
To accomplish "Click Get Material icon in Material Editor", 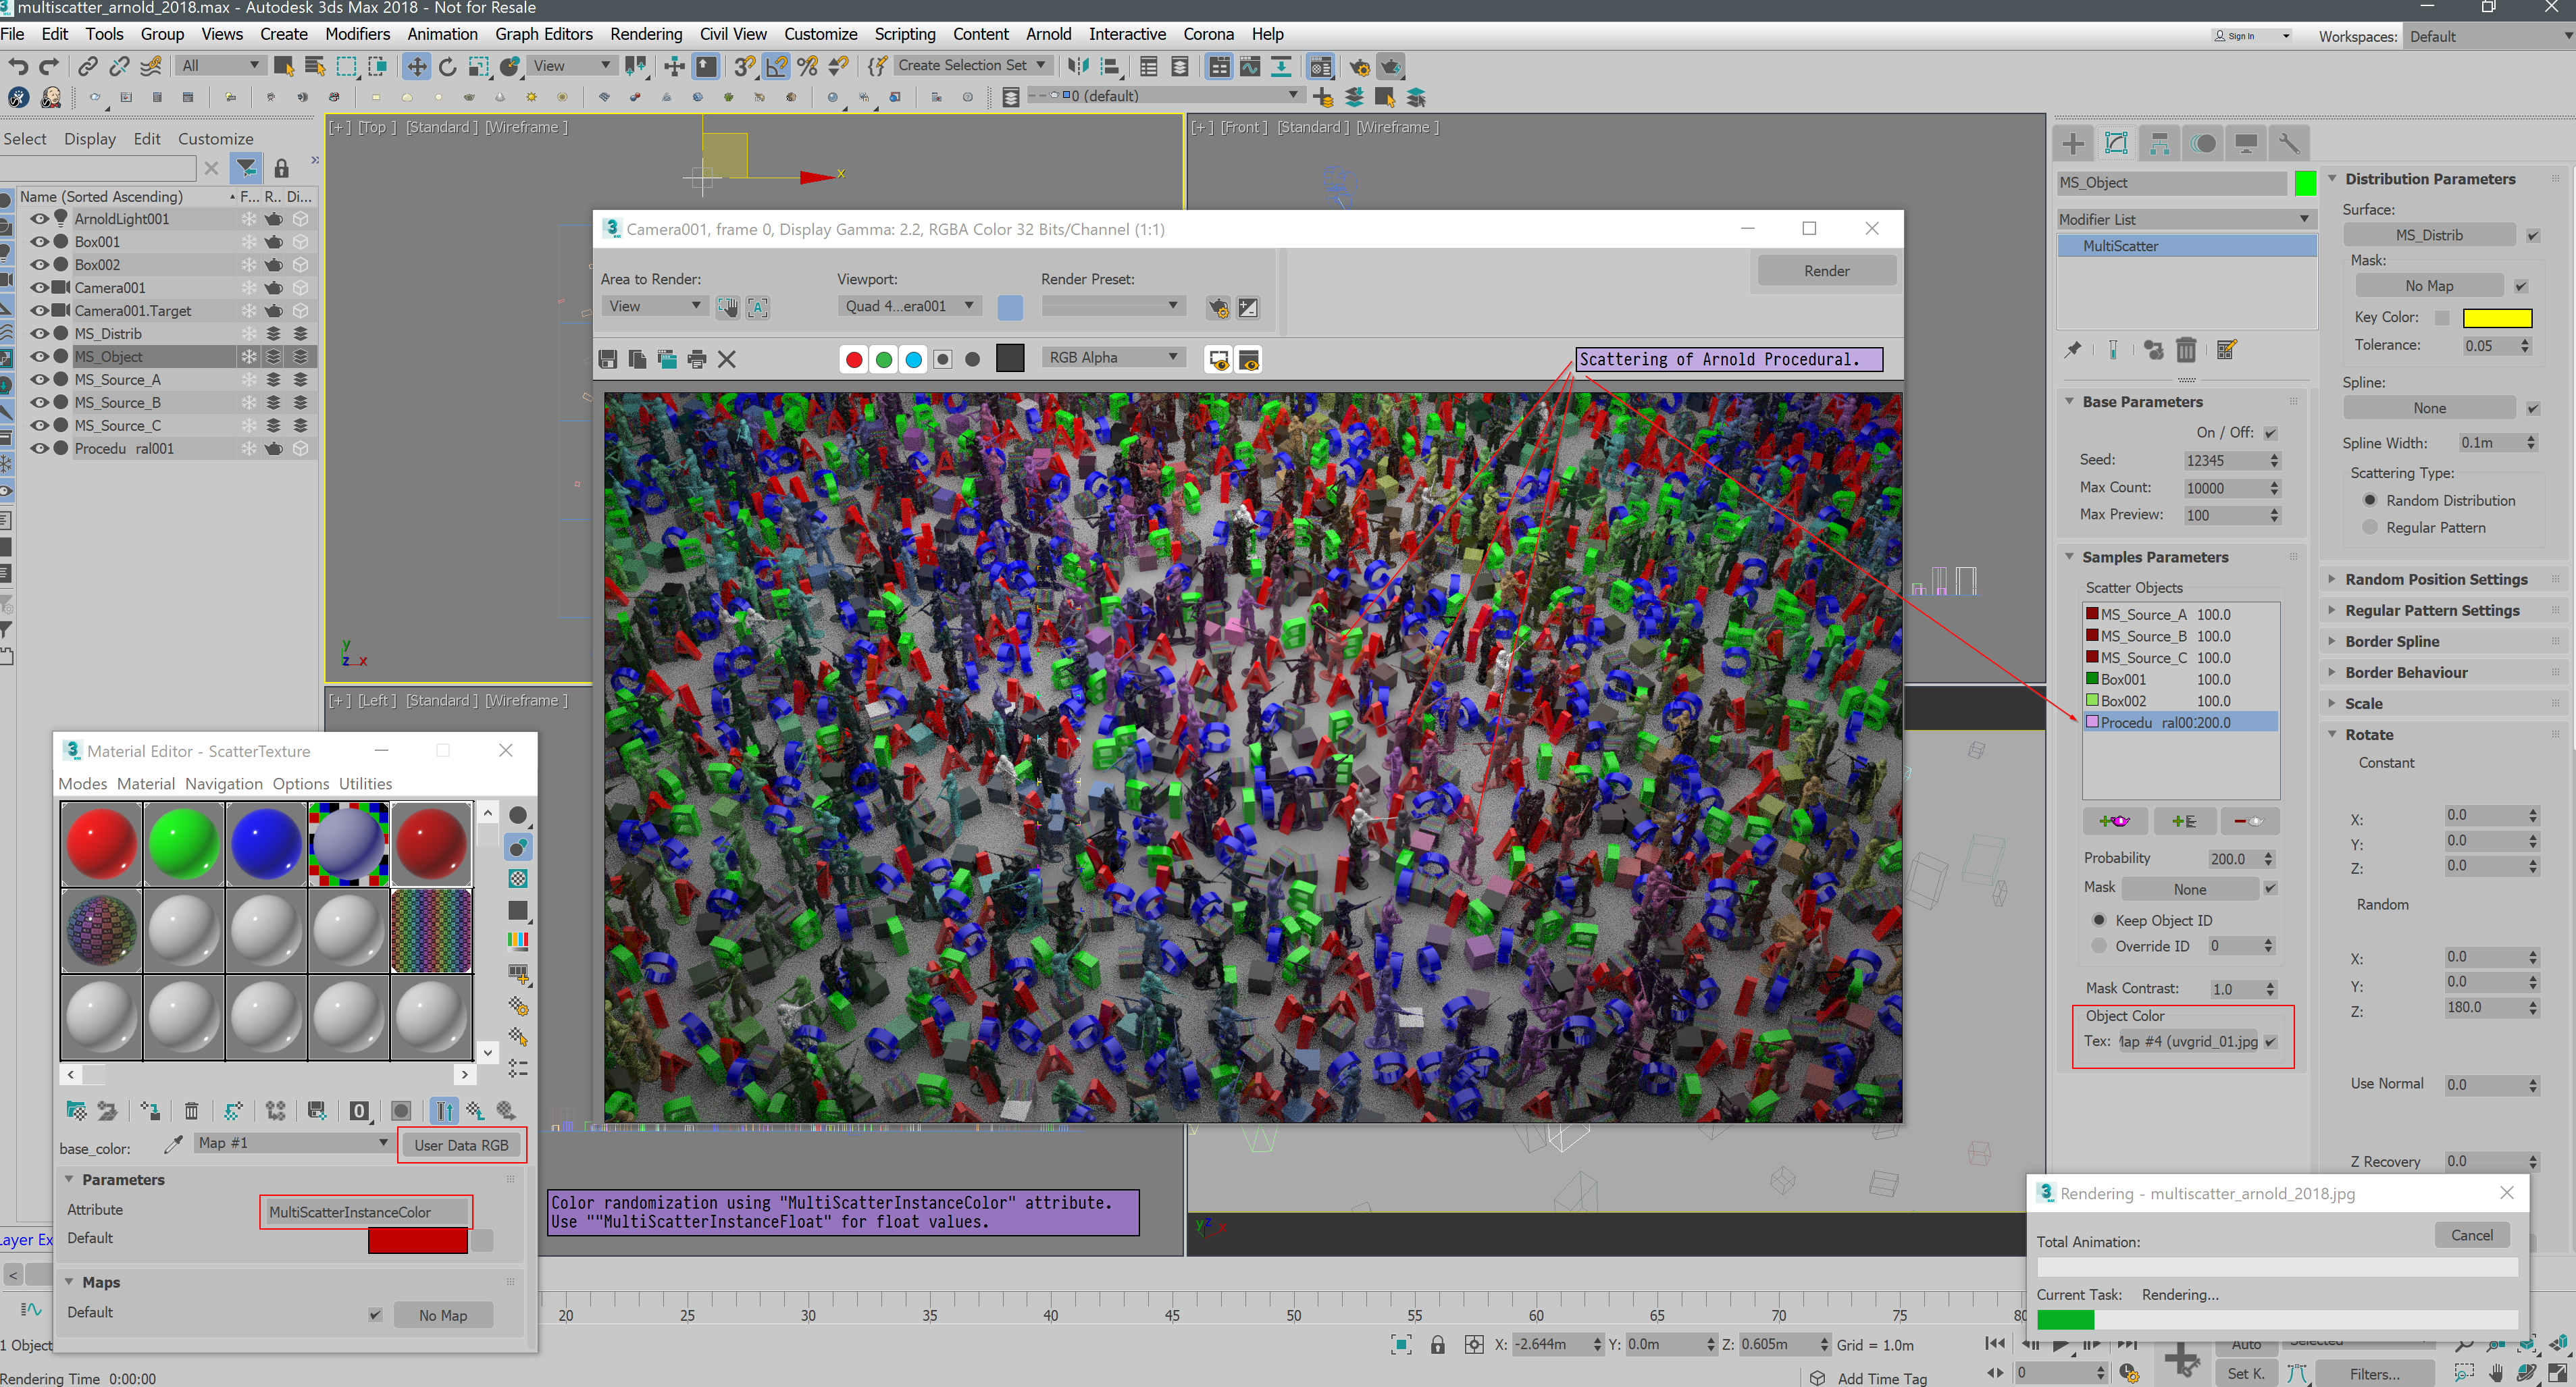I will [76, 1110].
